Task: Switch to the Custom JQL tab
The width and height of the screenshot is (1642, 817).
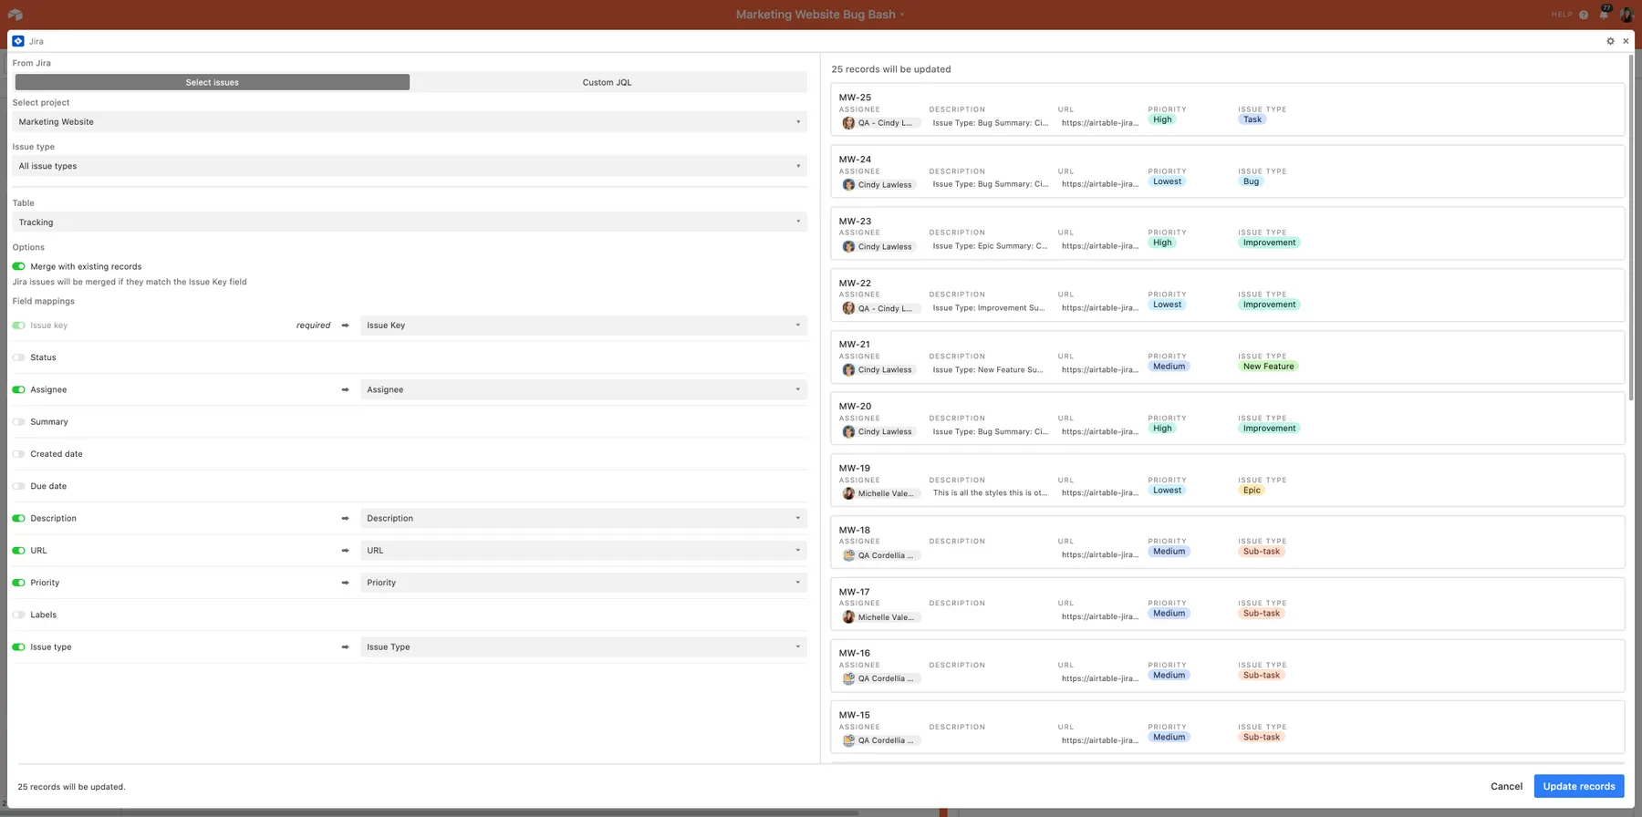Action: [607, 82]
